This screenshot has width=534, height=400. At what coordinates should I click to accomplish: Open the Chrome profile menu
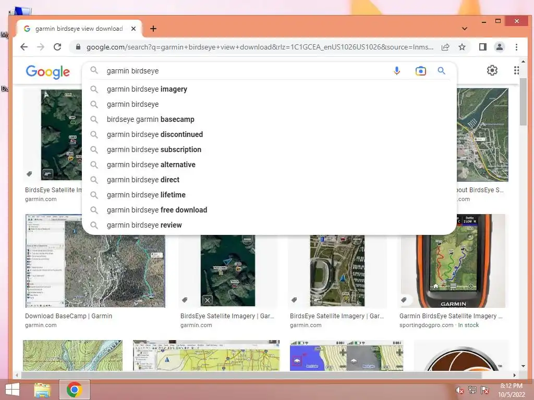coord(499,47)
